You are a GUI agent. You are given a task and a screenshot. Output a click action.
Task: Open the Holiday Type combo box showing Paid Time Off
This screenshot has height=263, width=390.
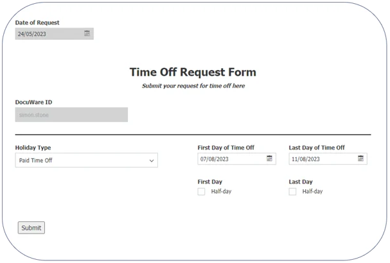click(80, 160)
